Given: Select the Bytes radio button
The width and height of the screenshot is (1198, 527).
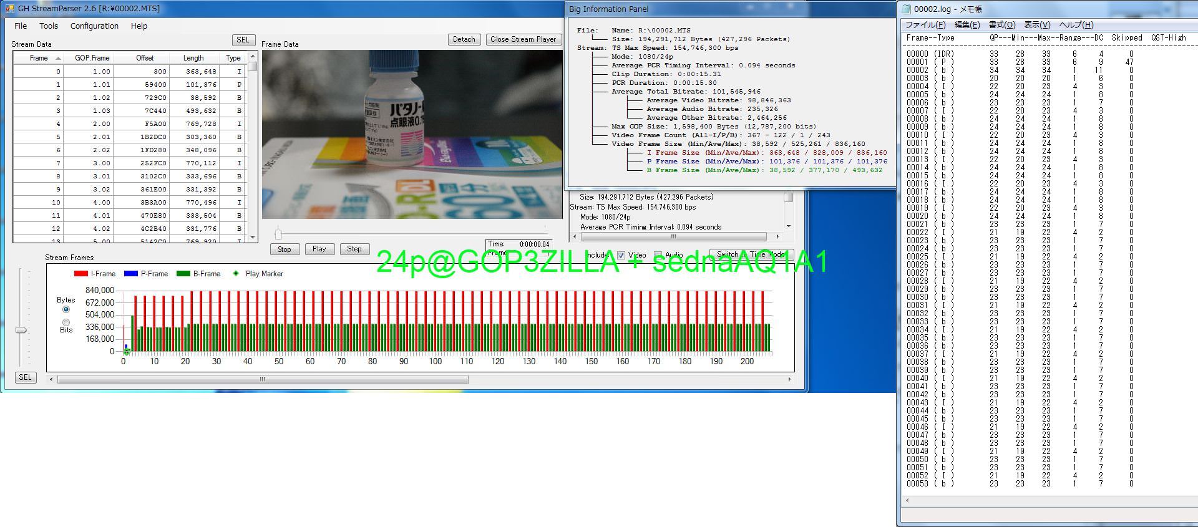Looking at the screenshot, I should (x=66, y=309).
